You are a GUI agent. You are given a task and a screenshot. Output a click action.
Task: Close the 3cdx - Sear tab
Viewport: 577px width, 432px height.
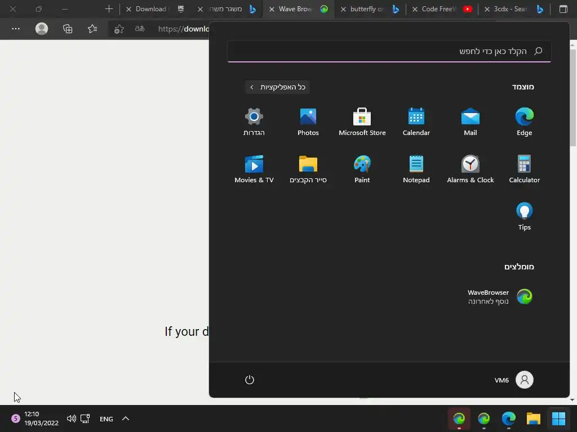(x=486, y=9)
